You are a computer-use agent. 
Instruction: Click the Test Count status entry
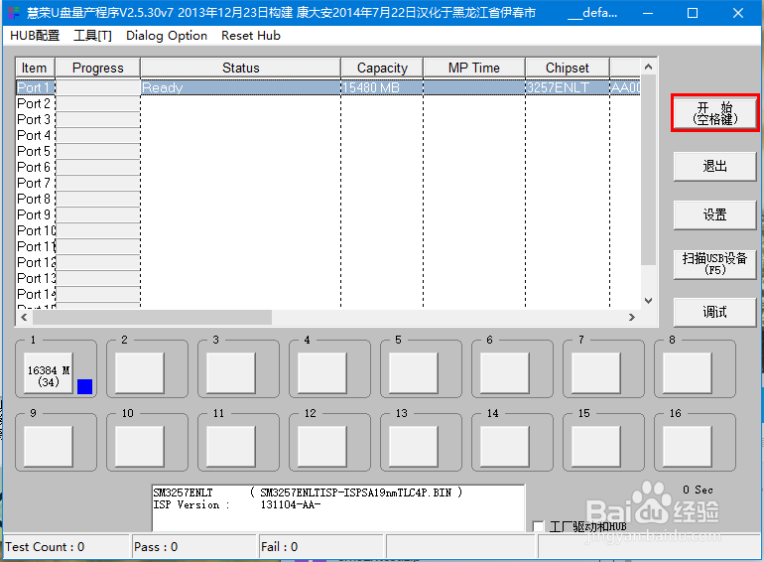point(66,547)
